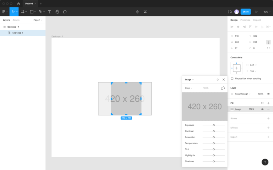
Task: Toggle layer visibility eye in Layer section
Action: pyautogui.click(x=268, y=94)
